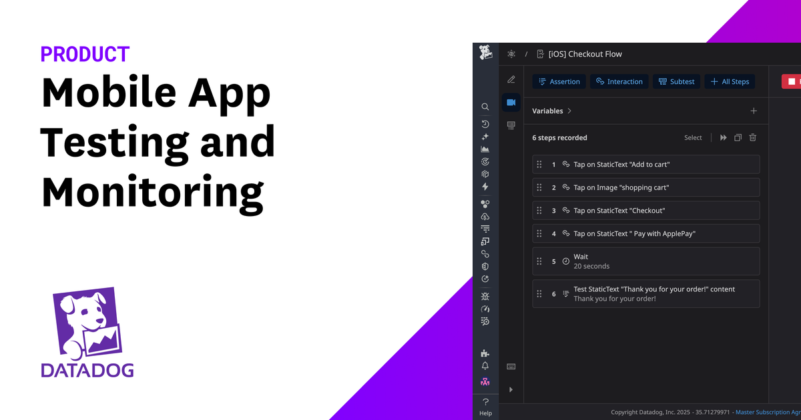Delete steps using the trash can icon
Viewport: 801px width, 420px height.
click(753, 137)
